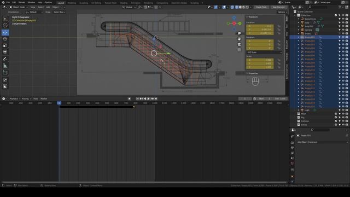Click the timeline End frame field
This screenshot has width=350, height=197.
[280, 99]
